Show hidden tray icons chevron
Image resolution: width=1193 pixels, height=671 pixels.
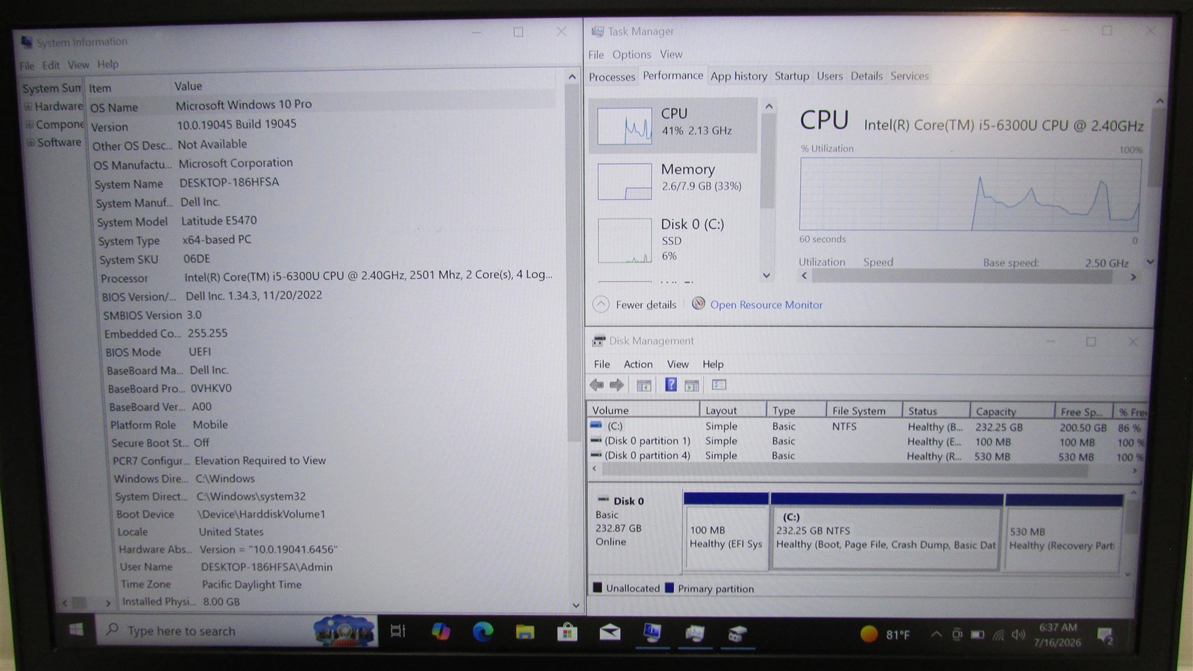tap(936, 634)
